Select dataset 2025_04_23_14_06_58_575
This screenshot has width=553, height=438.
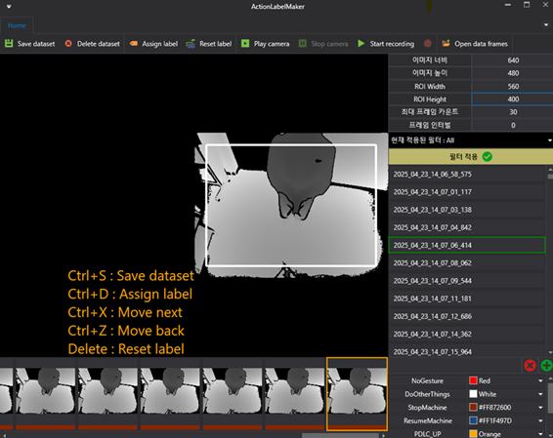coord(467,175)
